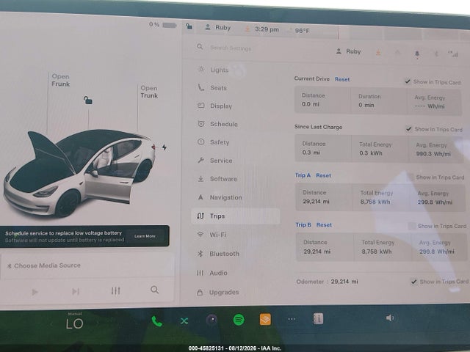Click Ruby profile in settings header
This screenshot has height=352, width=470.
(348, 51)
